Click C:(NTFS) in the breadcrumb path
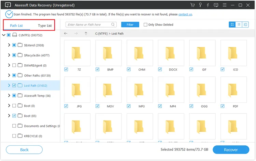Viewport: 256px width, 161px height. [101, 34]
